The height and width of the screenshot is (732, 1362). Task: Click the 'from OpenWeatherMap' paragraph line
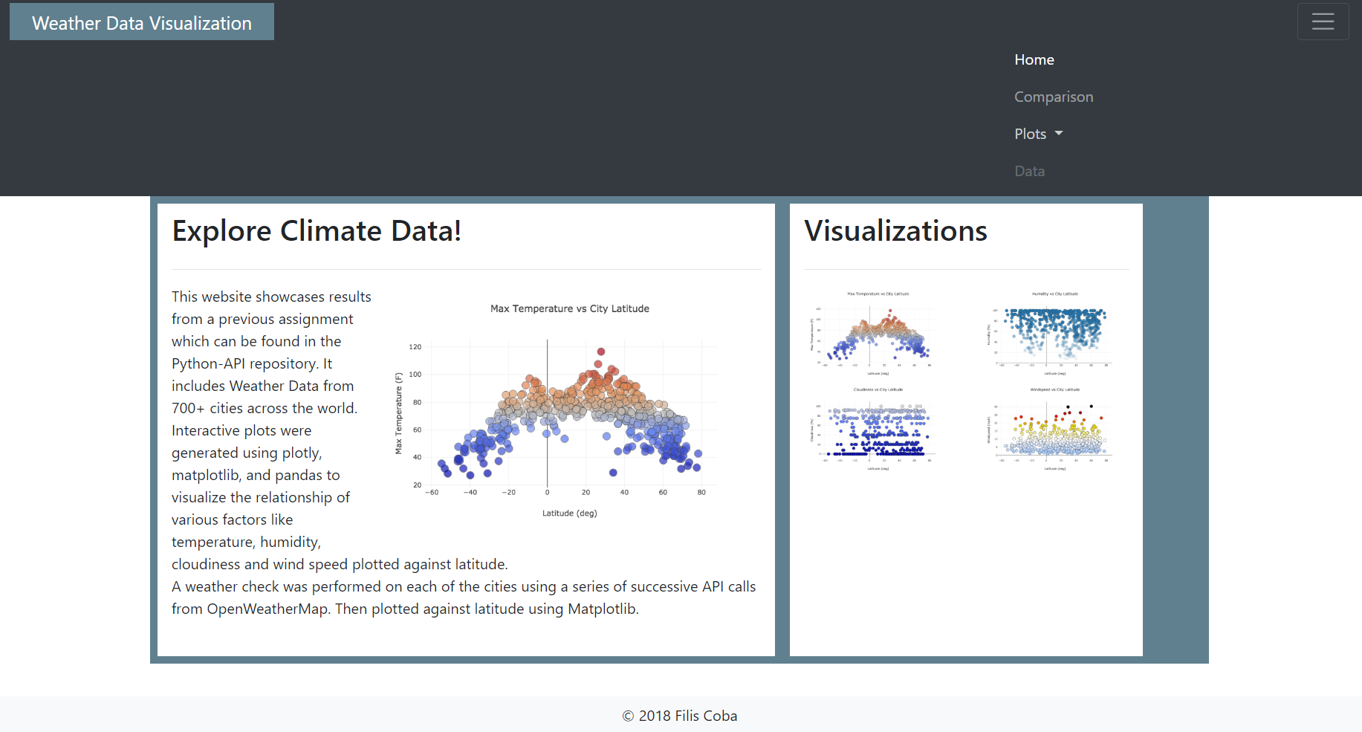pos(405,609)
